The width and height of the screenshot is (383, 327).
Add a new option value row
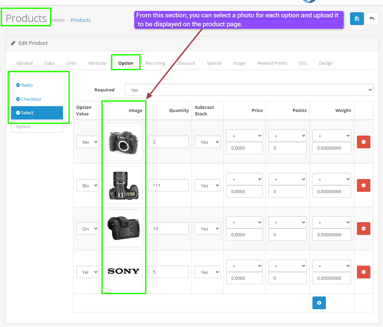click(x=319, y=303)
